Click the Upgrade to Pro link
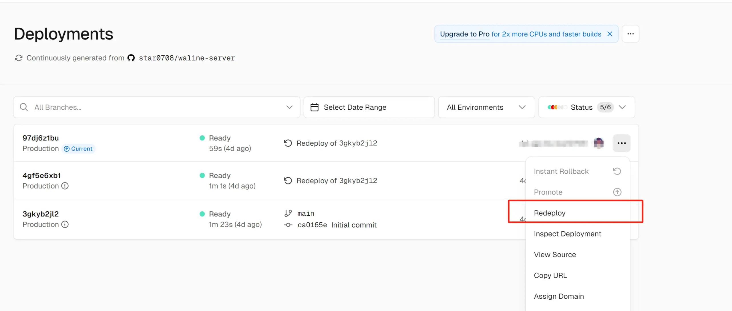This screenshot has height=311, width=732. tap(465, 34)
